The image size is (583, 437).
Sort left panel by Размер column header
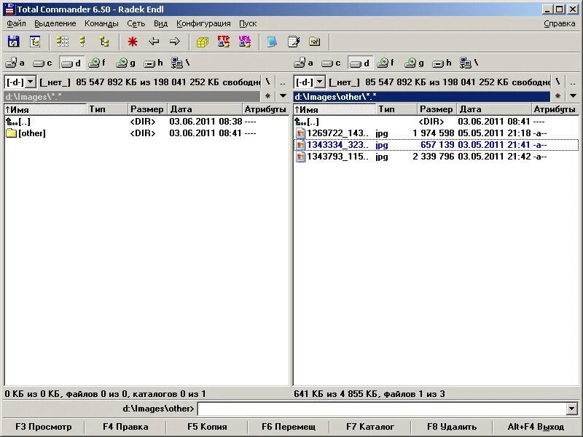tap(147, 109)
